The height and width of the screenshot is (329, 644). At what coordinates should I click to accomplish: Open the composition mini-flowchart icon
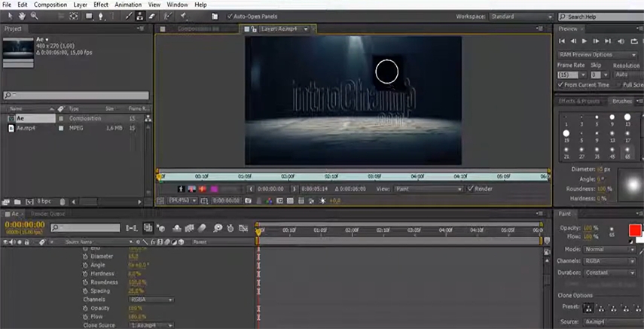(x=132, y=228)
